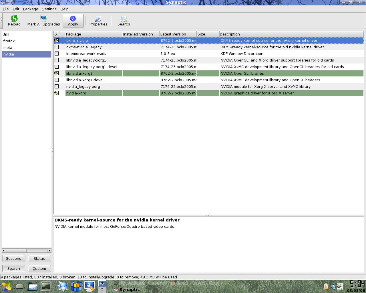Viewport: 366px width, 293px height.
Task: Select the kdemoreartwork-nvidia package name
Action: coord(87,54)
